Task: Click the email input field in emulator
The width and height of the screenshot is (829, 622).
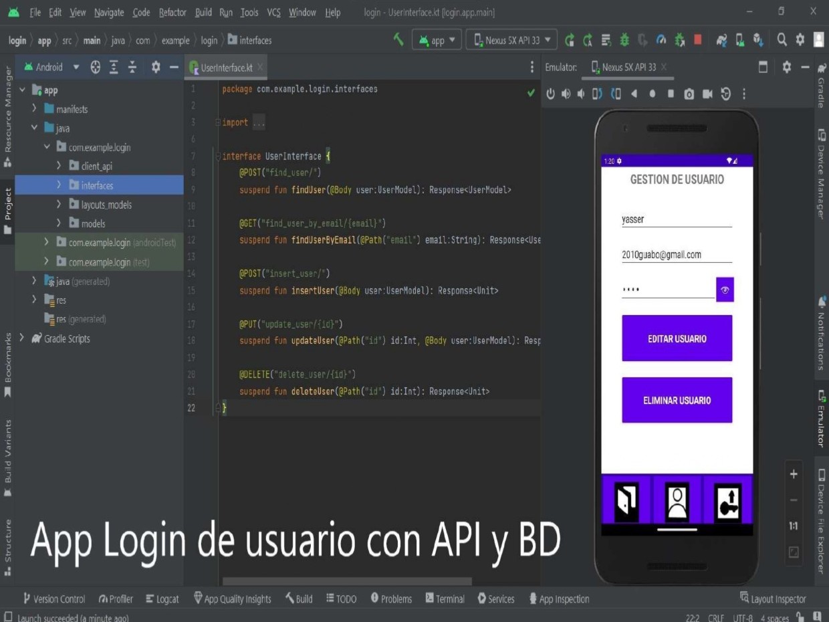Action: [x=677, y=255]
